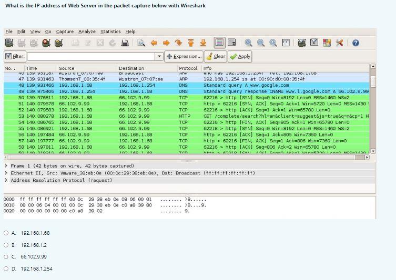Open the Analyze menu
The width and height of the screenshot is (396, 280).
click(87, 32)
